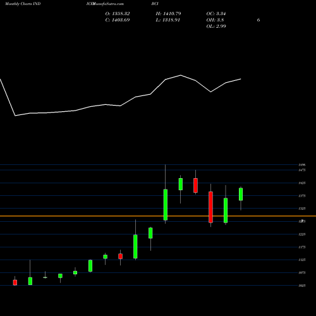Select the 1425 price axis label
316x316 pixels.
(302, 183)
